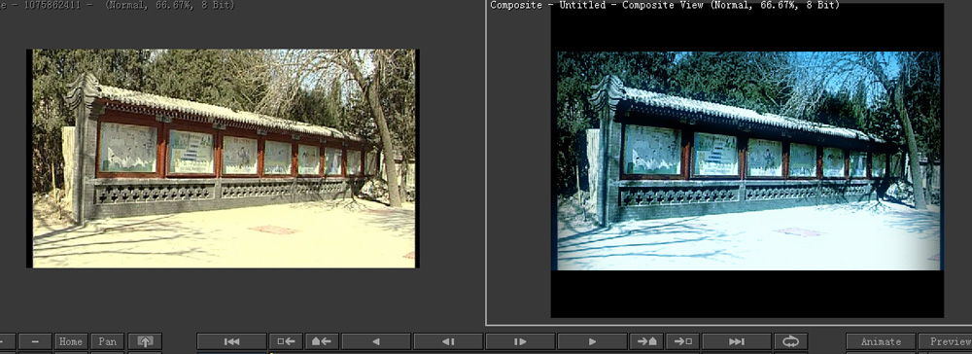
Task: Jump to the first frame
Action: 232,341
